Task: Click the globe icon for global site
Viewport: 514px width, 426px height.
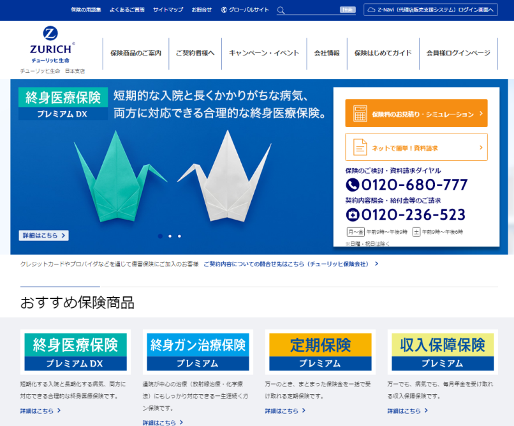Action: (x=224, y=10)
